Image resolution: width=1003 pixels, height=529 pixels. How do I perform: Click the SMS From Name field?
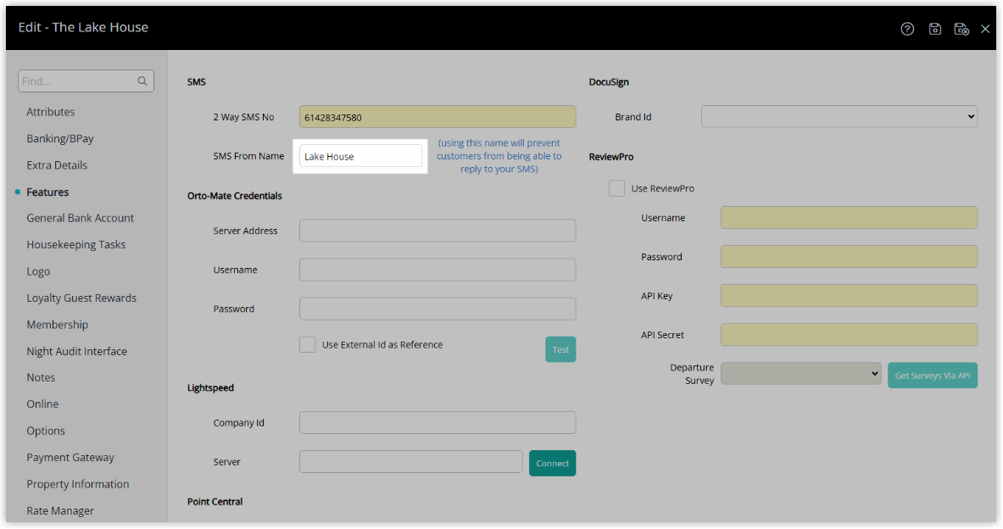coord(361,156)
